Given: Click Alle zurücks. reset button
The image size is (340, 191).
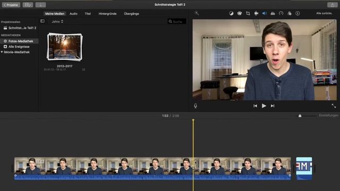Looking at the screenshot, I should (324, 13).
